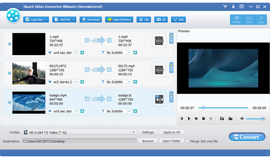
Task: Remove 1.mp4 with orange X
Action: pyautogui.click(x=171, y=36)
